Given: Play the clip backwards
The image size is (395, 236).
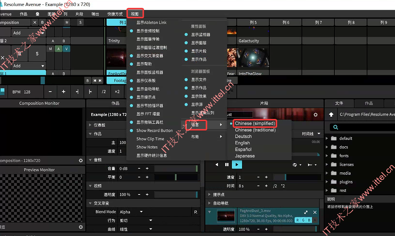Looking at the screenshot, I should [217, 165].
